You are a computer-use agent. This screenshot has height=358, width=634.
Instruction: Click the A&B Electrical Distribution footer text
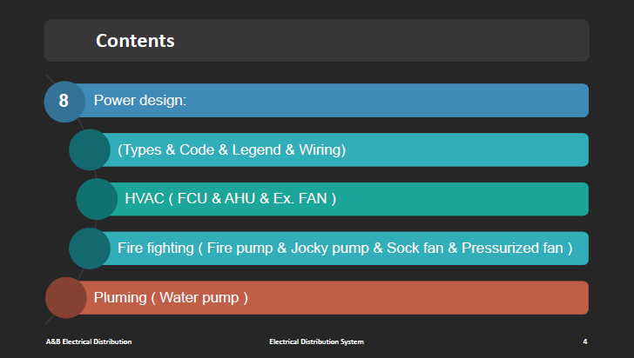(x=89, y=341)
